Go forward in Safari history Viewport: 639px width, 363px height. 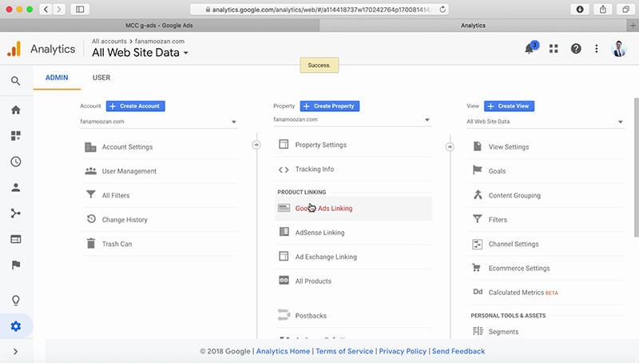click(x=59, y=9)
